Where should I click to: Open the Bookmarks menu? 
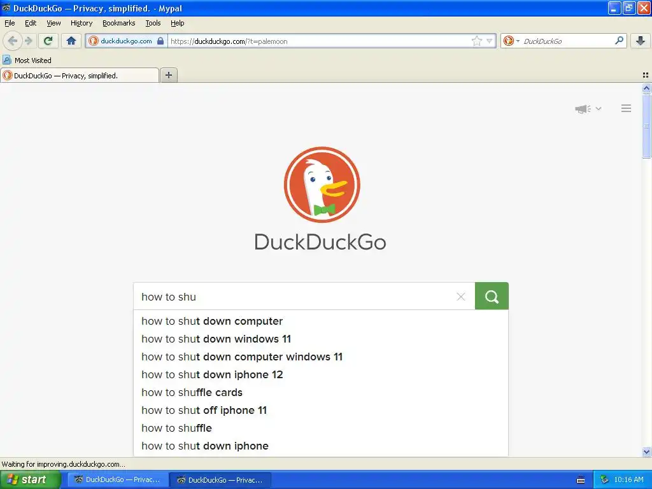(x=119, y=23)
